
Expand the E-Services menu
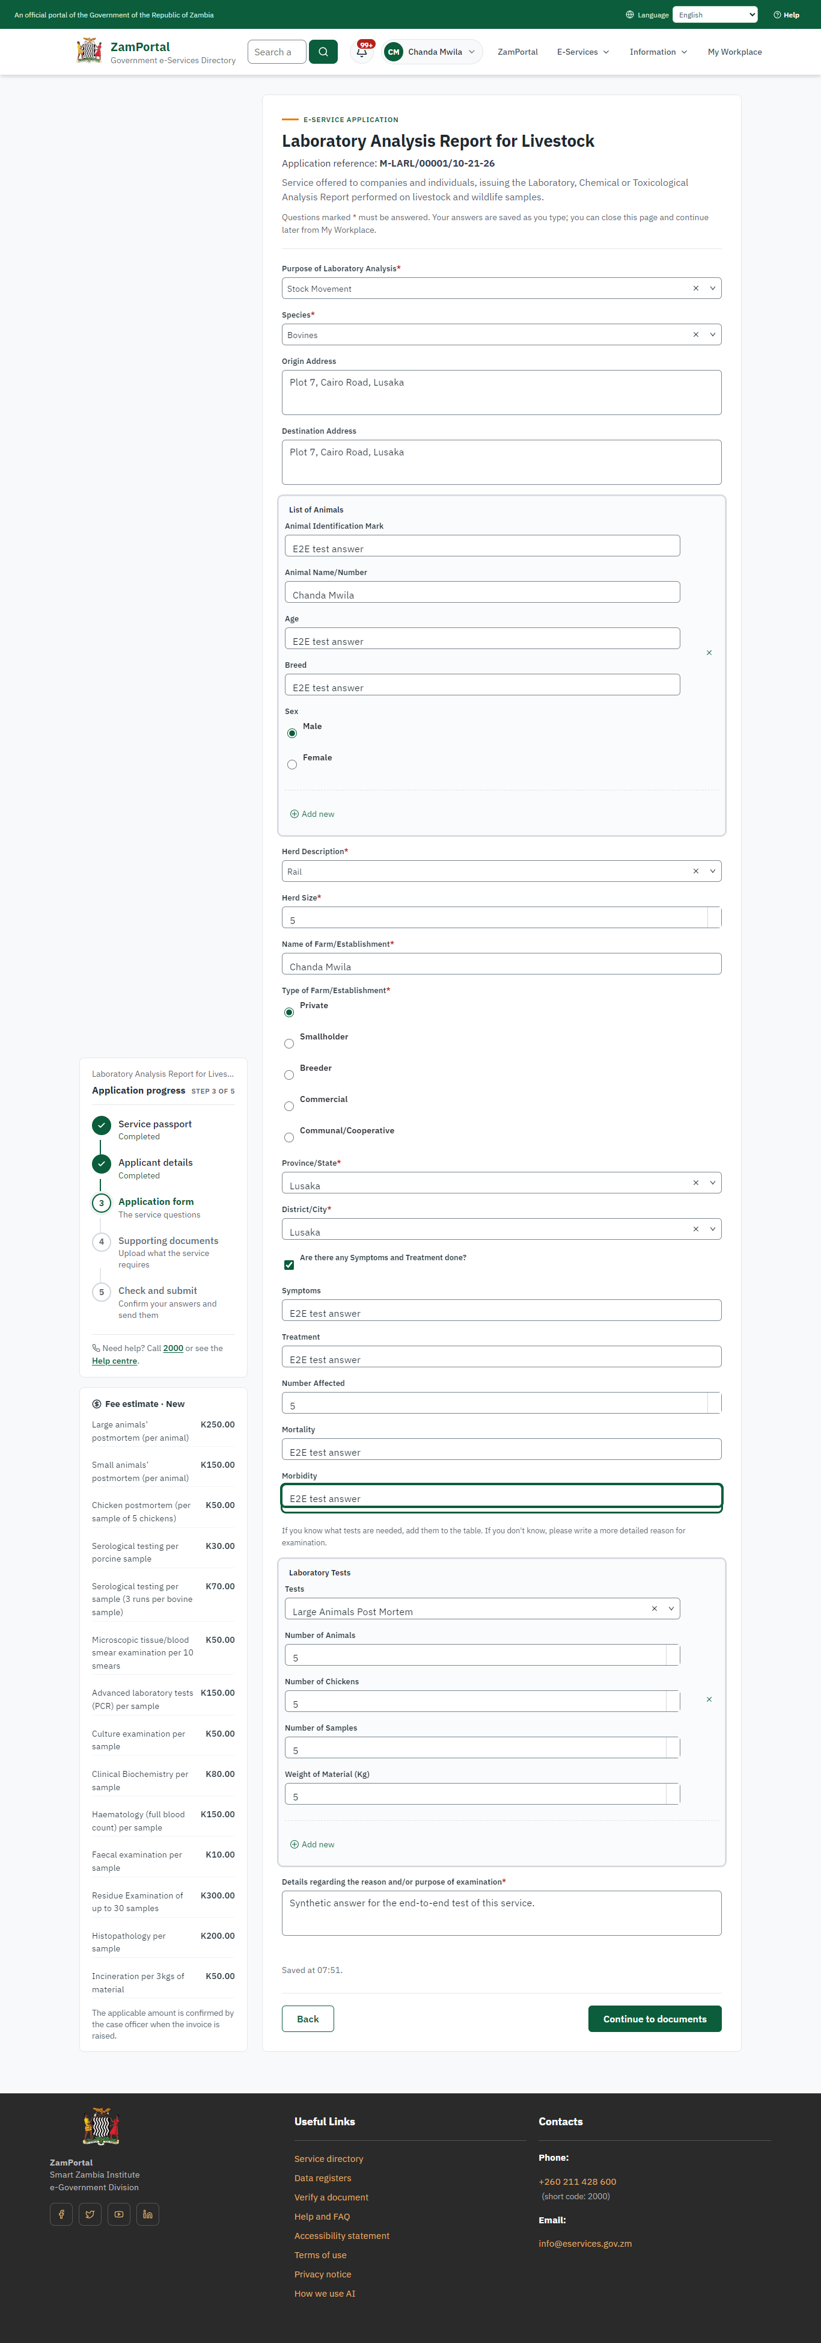tap(583, 52)
